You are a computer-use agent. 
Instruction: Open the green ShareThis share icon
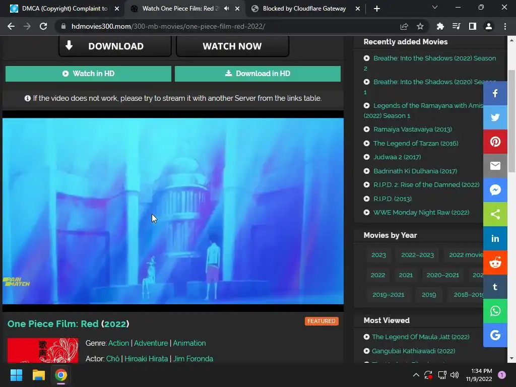[x=495, y=214]
